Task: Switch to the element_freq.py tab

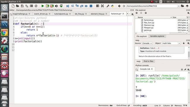Action: click(98, 14)
